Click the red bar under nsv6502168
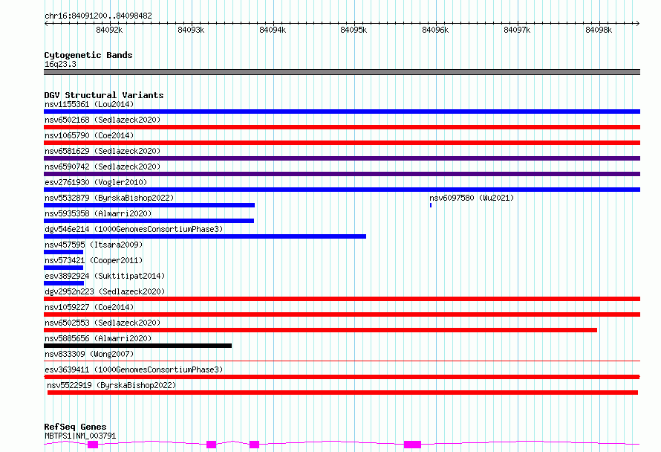661x452 pixels. [342, 127]
